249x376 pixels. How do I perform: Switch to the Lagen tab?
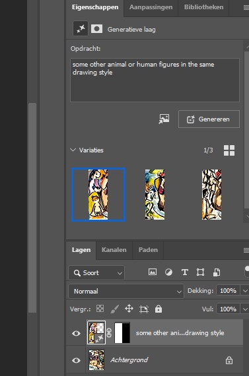(81, 249)
